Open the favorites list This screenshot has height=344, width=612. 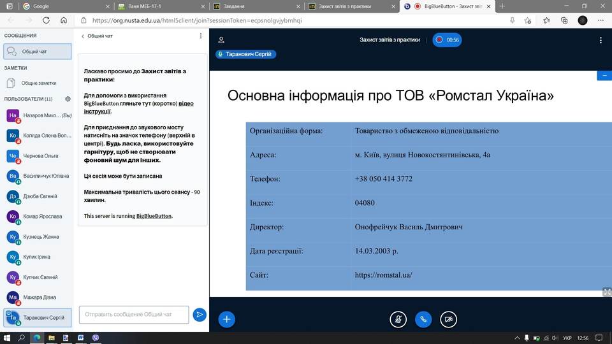[x=546, y=20]
